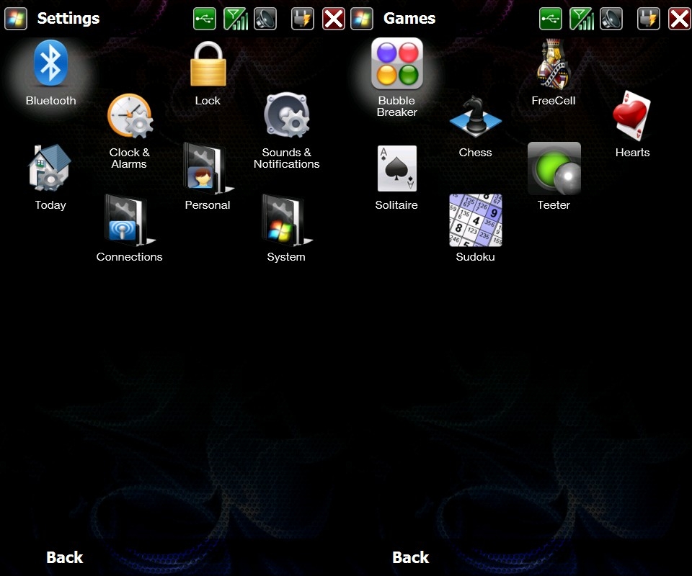Screen dimensions: 692x576
Task: Click signal strength icon in Games screen
Action: pos(582,19)
